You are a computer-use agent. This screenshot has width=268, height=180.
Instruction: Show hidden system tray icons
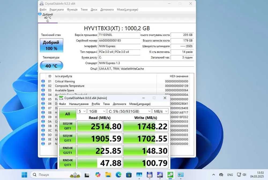click(x=214, y=175)
